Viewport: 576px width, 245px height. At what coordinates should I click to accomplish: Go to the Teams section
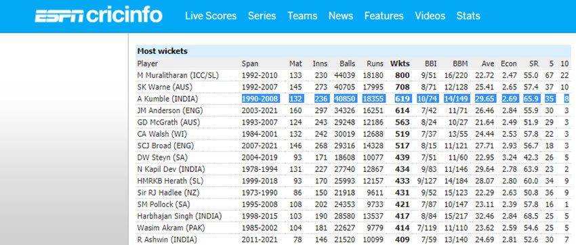point(302,16)
